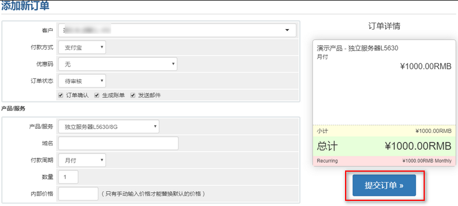Screen dimensions: 458x206
Task: Click the 域名 text field
Action: pyautogui.click(x=118, y=143)
